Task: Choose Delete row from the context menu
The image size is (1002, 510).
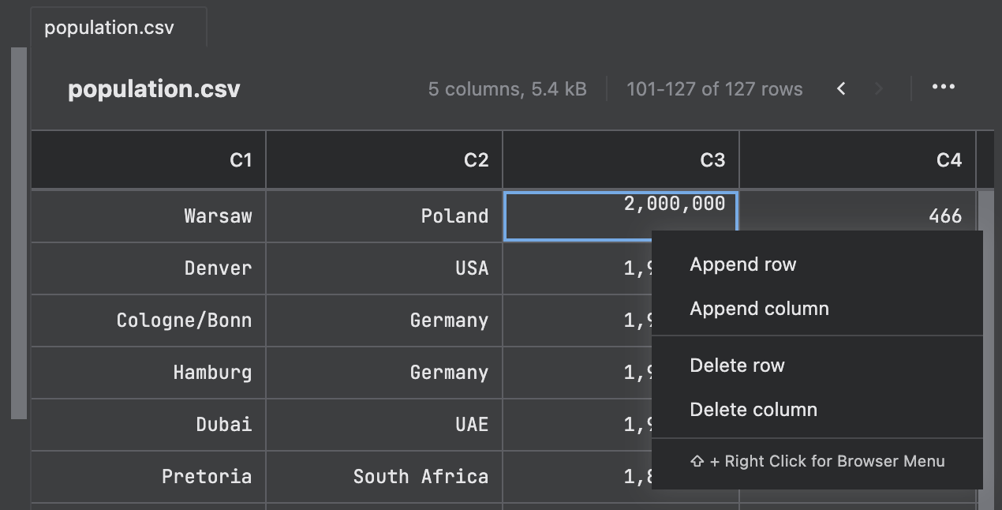Action: click(x=737, y=365)
